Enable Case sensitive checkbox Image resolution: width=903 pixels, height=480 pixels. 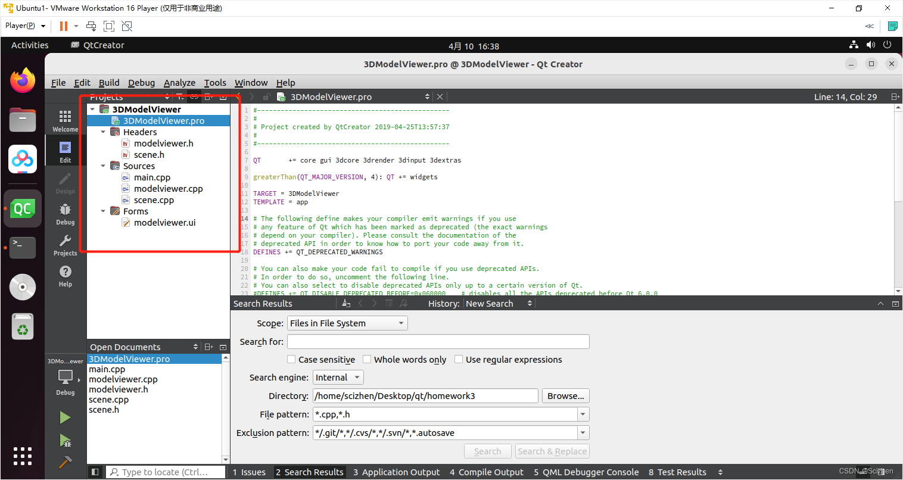click(x=291, y=360)
